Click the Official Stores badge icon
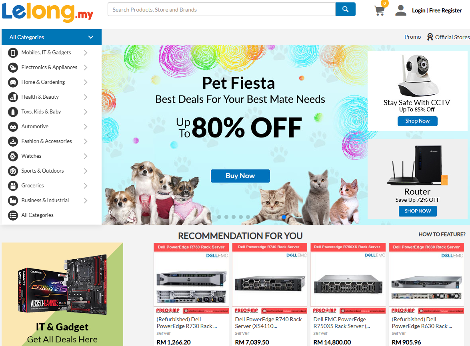Viewport: 470px width, 346px height. [x=430, y=37]
